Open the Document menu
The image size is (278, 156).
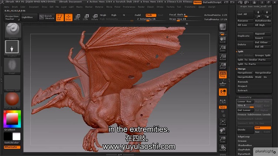point(34,7)
